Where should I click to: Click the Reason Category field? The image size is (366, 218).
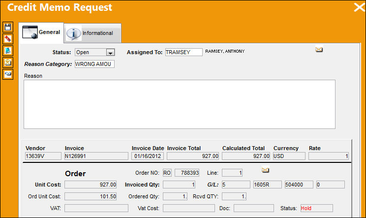click(x=94, y=64)
